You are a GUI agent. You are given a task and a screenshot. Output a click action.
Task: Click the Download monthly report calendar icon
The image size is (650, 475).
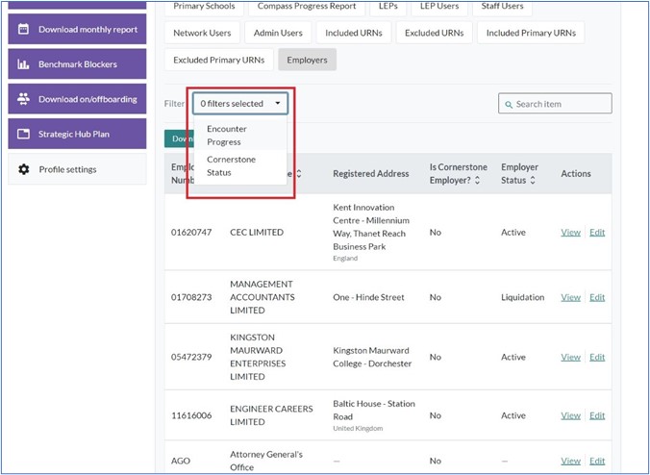click(24, 29)
